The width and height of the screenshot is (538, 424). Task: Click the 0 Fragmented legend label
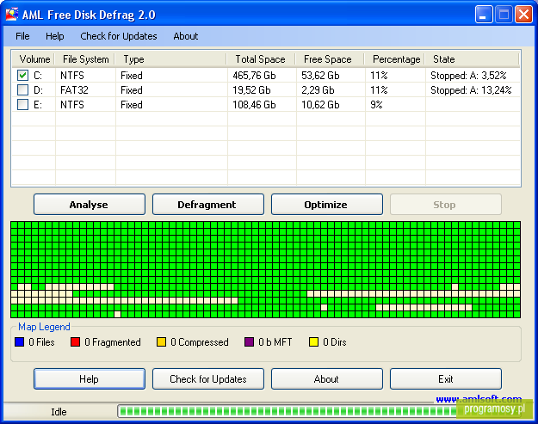click(x=113, y=342)
